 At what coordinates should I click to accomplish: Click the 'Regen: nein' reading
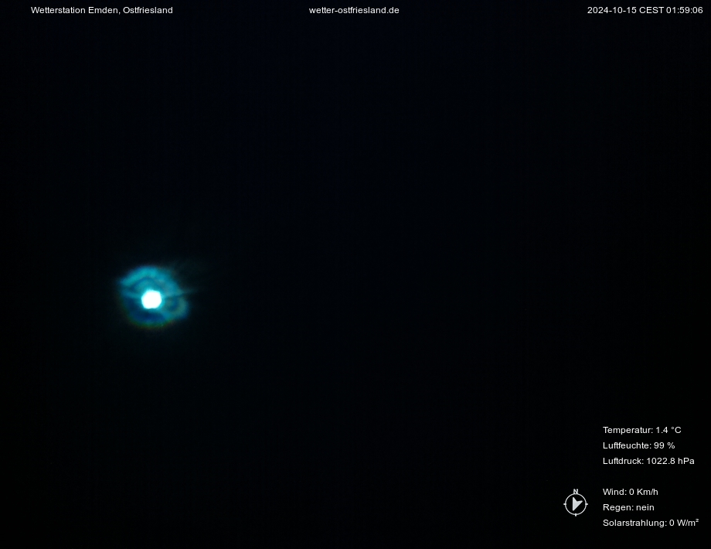point(628,507)
